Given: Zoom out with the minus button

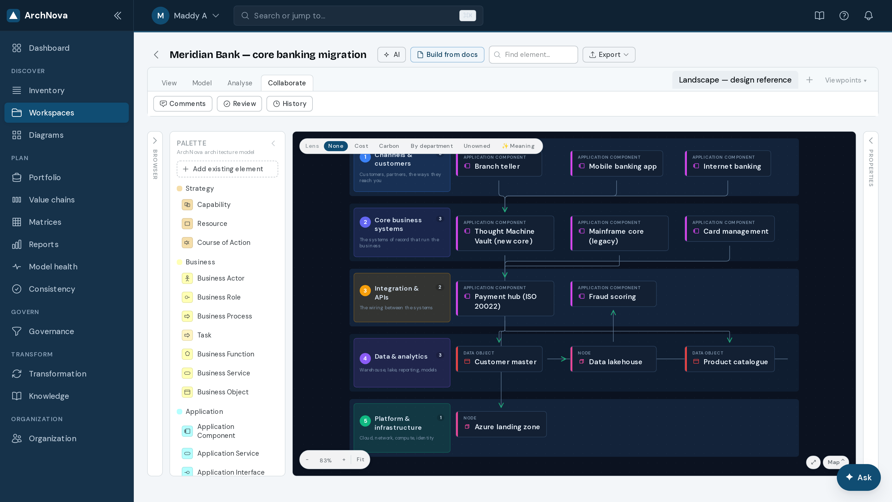Looking at the screenshot, I should click(x=307, y=460).
